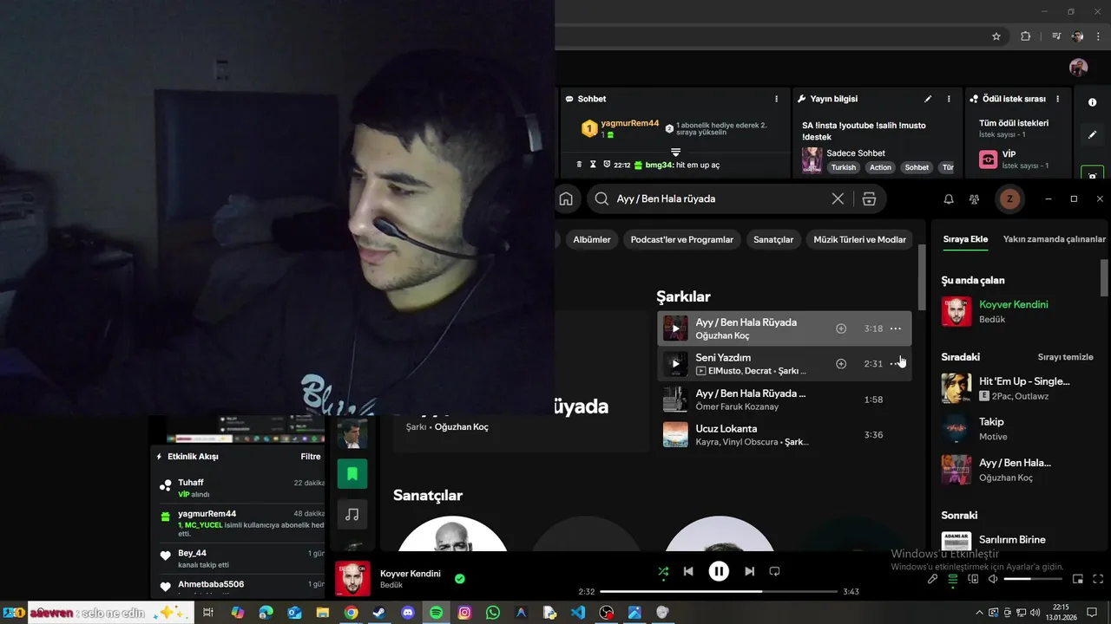Select the Albümler filter chip
Screen dimensions: 1111x624
[x=592, y=240]
